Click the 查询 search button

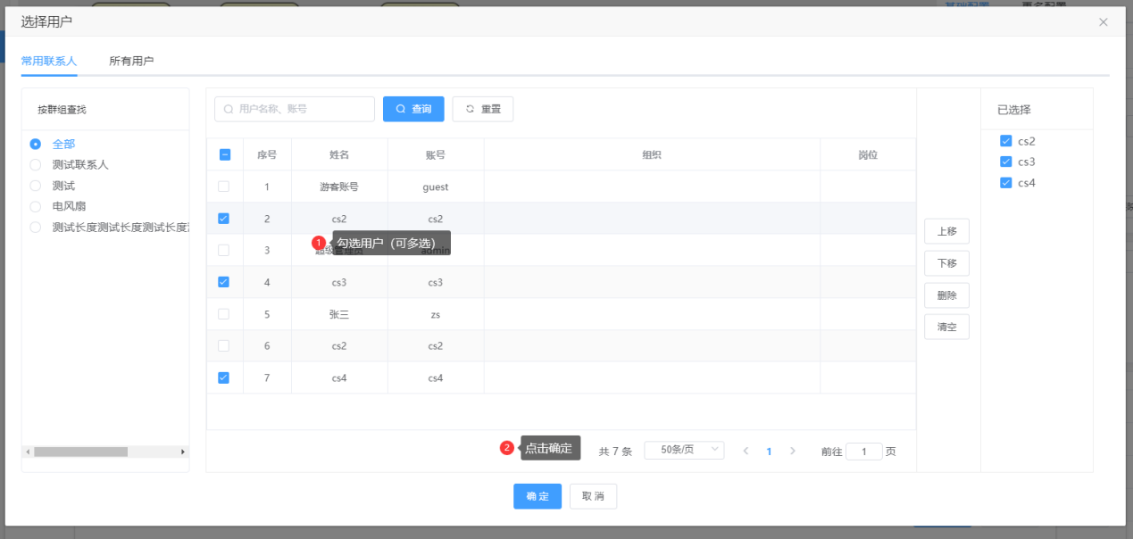[x=413, y=109]
